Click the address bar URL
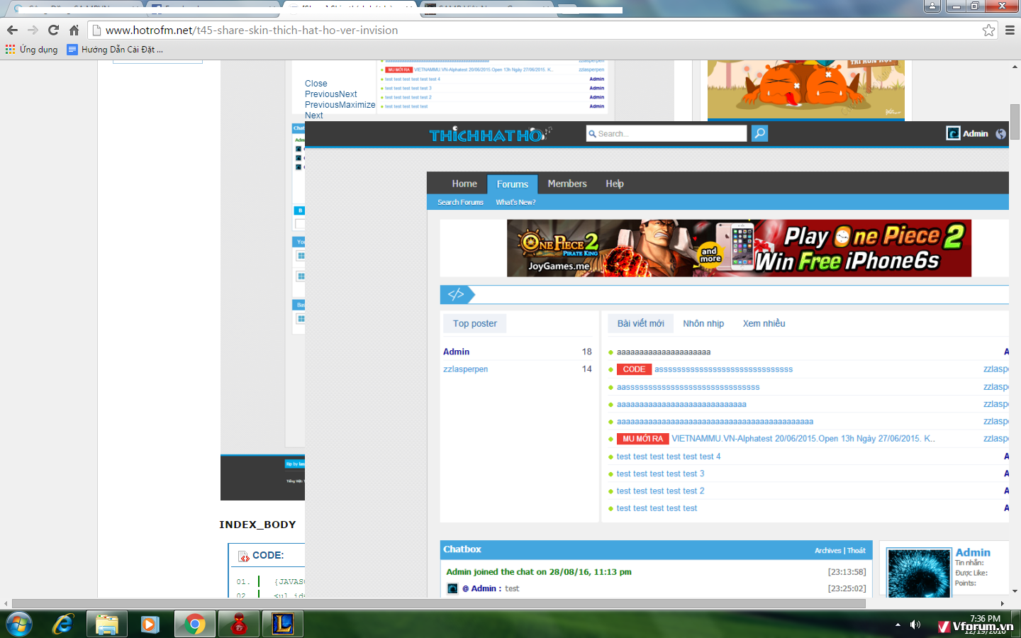This screenshot has width=1021, height=638. [252, 30]
